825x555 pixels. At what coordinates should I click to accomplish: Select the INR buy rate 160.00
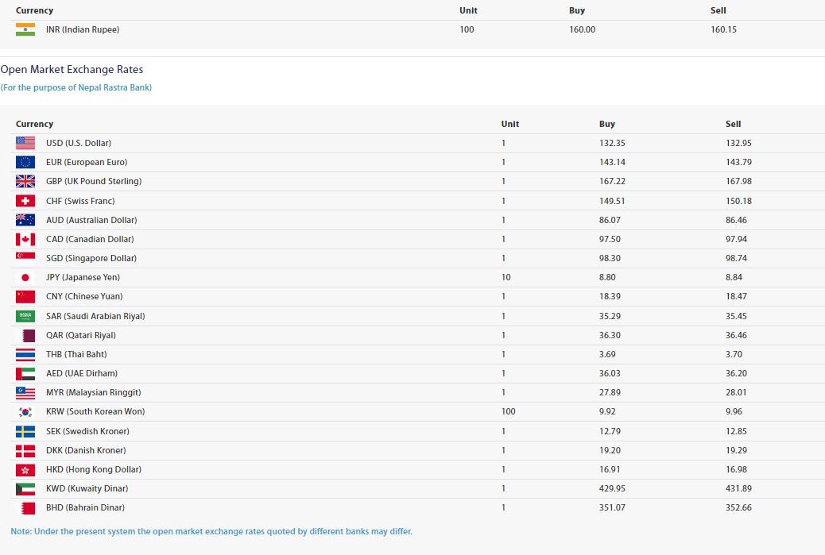point(583,29)
